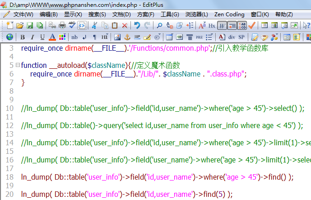Apply bold tag with B button
311x200 pixels.
click(23, 37)
